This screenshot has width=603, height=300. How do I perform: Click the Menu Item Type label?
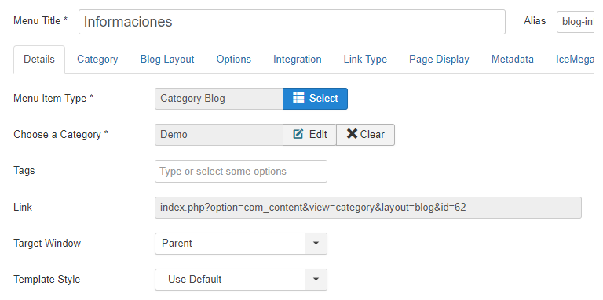coord(53,99)
